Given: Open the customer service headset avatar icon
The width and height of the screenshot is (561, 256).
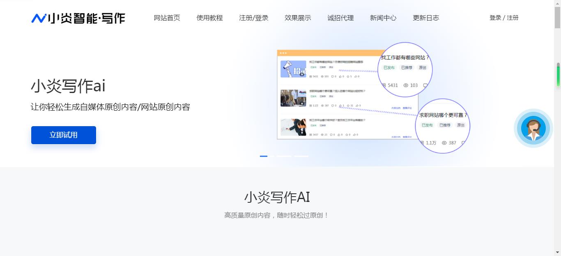Looking at the screenshot, I should (533, 128).
